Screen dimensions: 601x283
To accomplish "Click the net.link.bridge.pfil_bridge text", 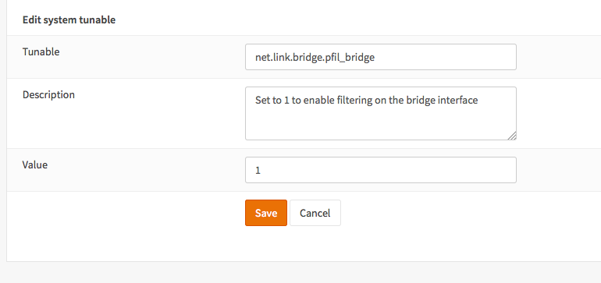I will (315, 58).
